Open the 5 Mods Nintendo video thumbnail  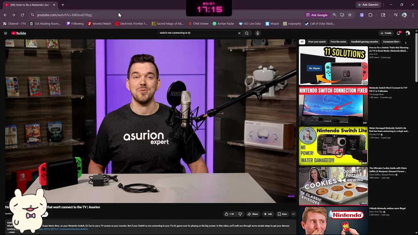(x=333, y=221)
